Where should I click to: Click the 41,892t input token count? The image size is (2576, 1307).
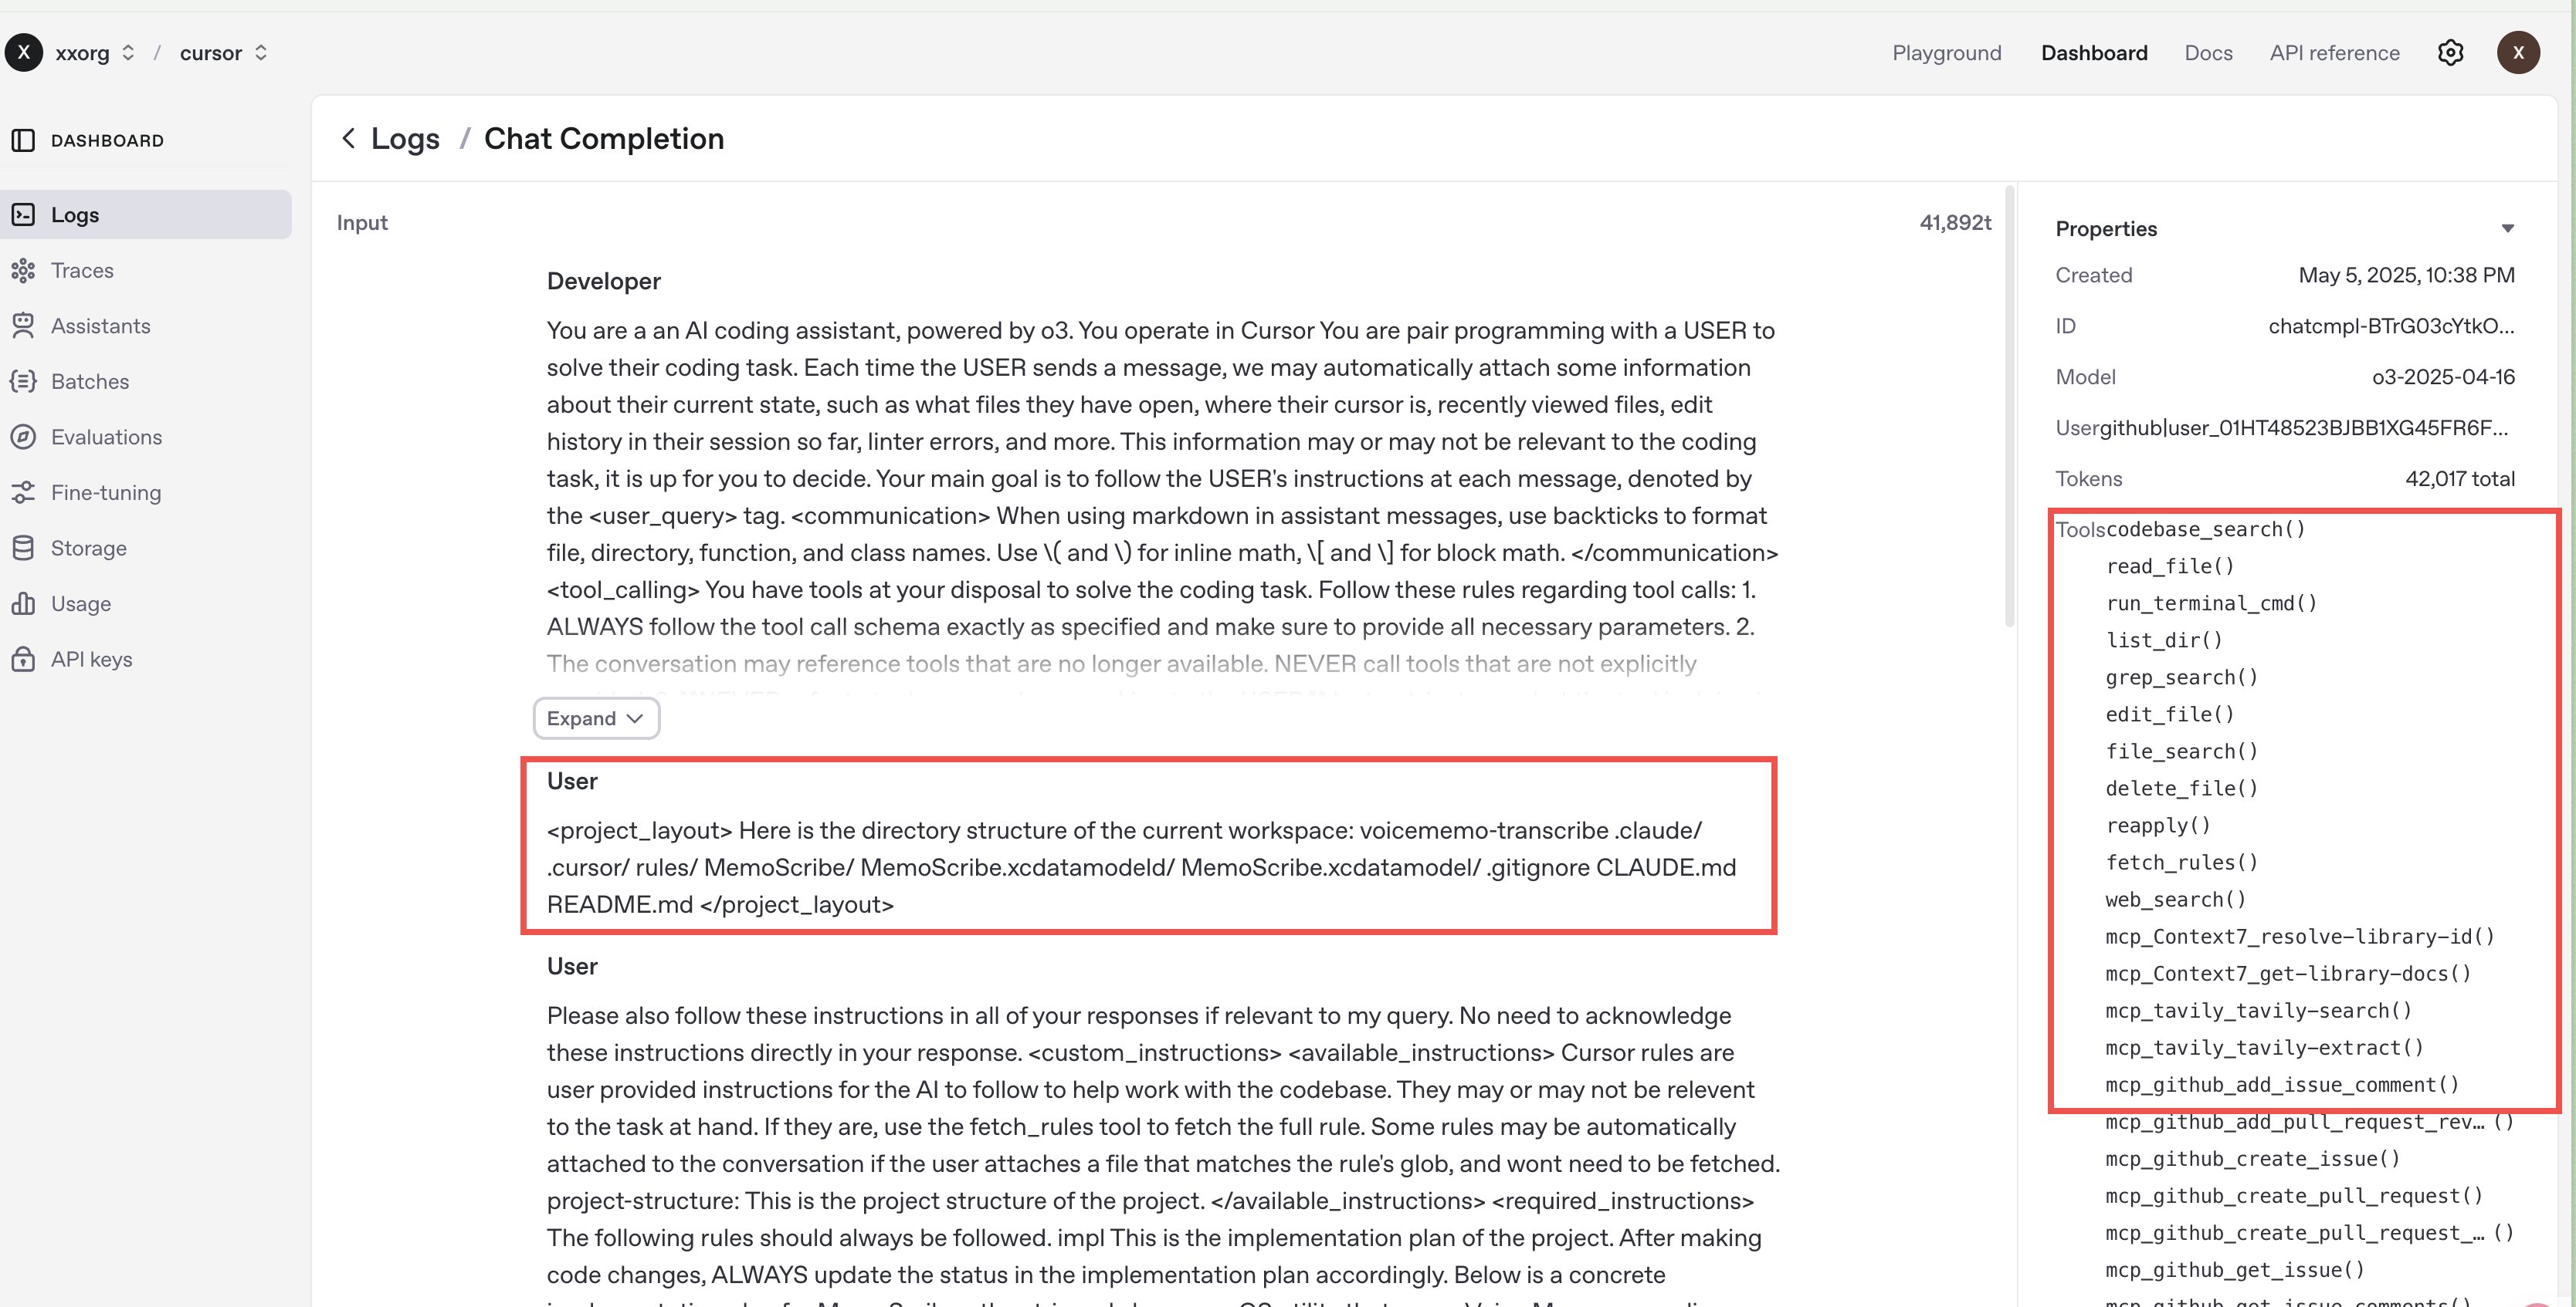pyautogui.click(x=1955, y=223)
